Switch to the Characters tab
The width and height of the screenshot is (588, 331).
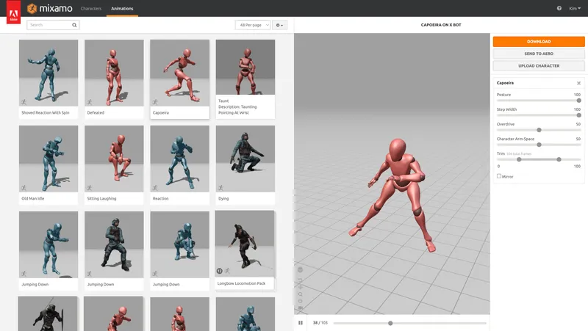(x=90, y=9)
